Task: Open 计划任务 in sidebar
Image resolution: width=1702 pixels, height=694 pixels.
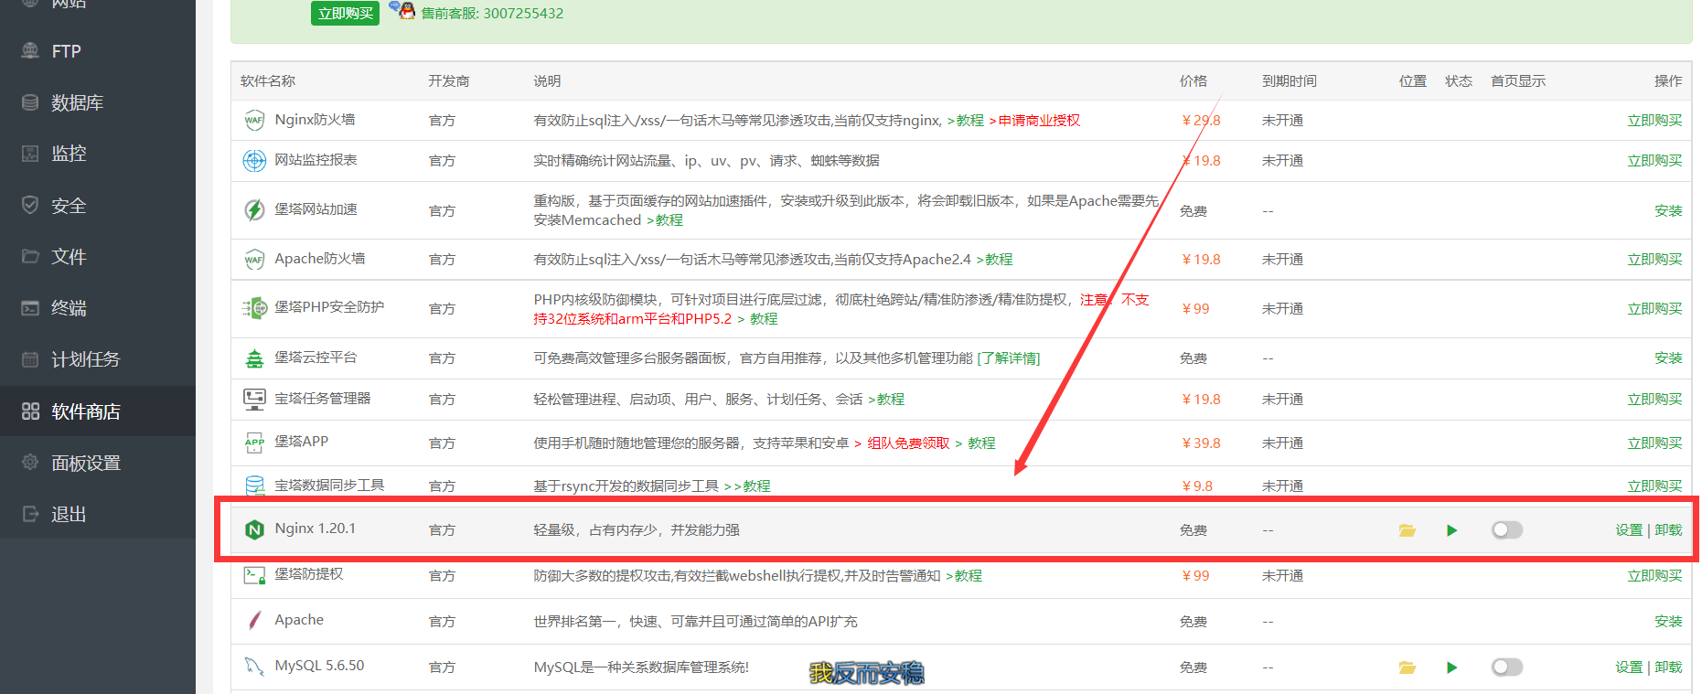Action: click(85, 359)
